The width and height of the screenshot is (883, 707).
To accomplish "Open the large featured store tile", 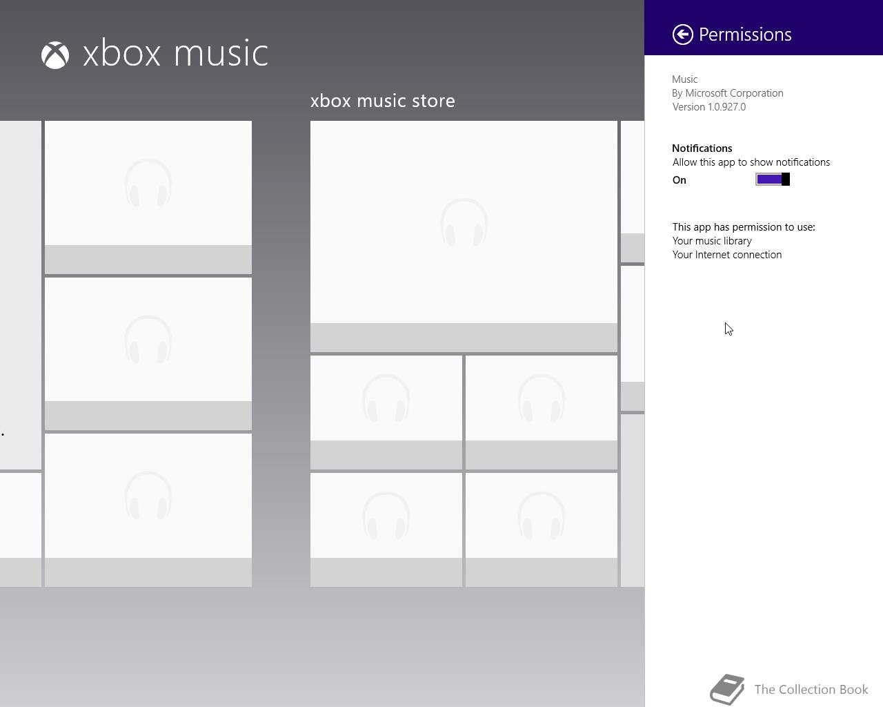I will (464, 236).
